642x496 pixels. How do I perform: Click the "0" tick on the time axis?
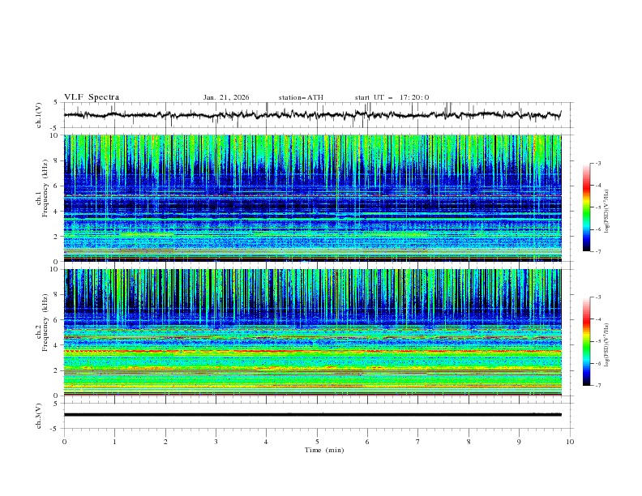(64, 442)
